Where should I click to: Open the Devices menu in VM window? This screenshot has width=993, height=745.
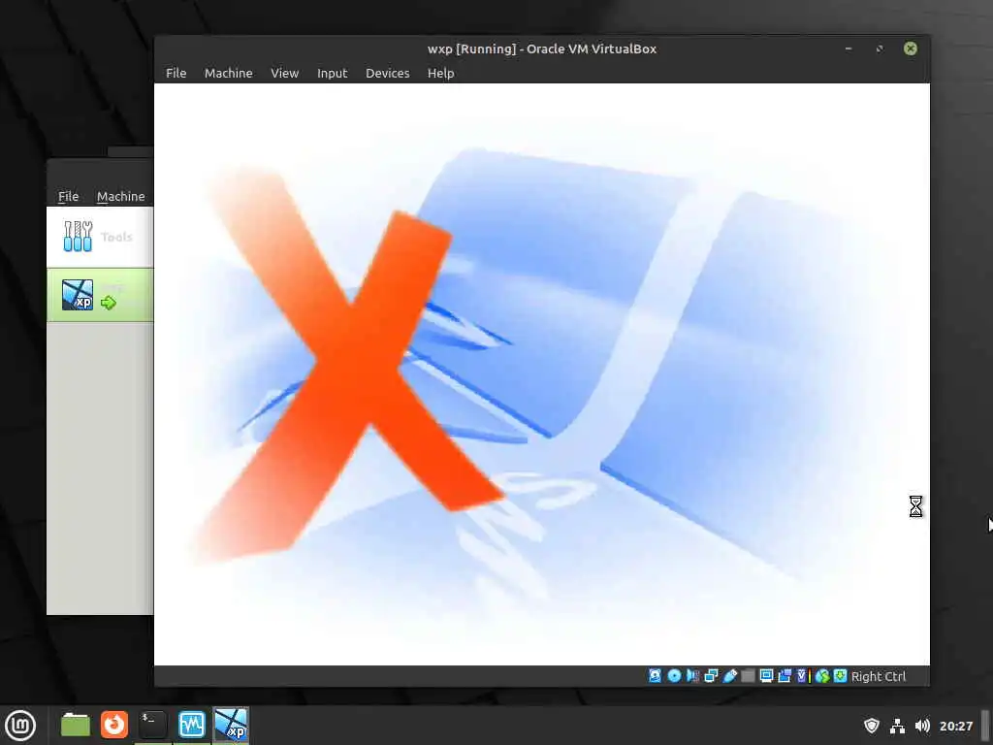coord(388,73)
